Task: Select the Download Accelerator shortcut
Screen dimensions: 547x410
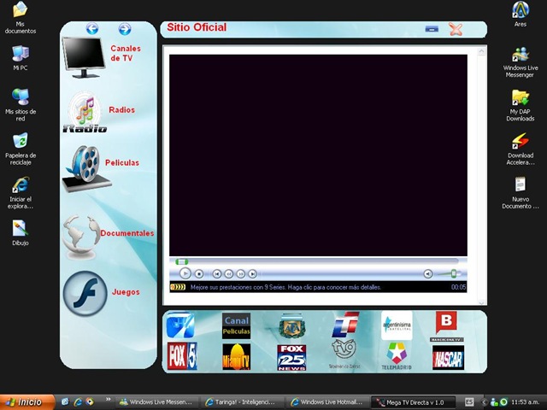Action: [521, 149]
